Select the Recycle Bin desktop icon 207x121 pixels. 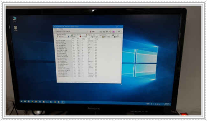point(16,28)
